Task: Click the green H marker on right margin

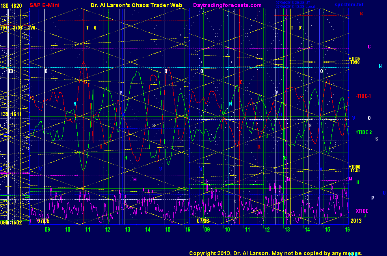Action: click(x=358, y=182)
